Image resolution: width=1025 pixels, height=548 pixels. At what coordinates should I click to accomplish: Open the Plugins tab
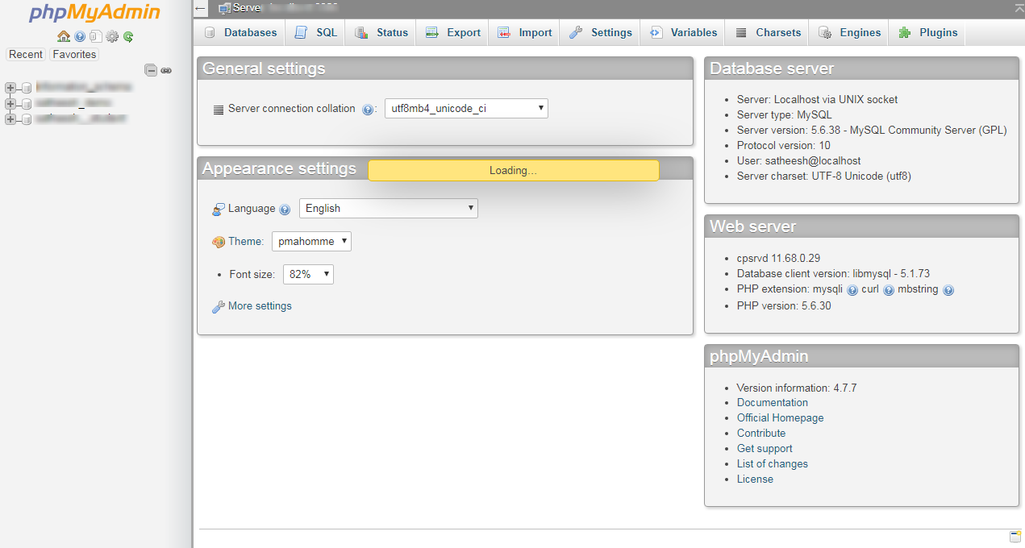point(927,32)
